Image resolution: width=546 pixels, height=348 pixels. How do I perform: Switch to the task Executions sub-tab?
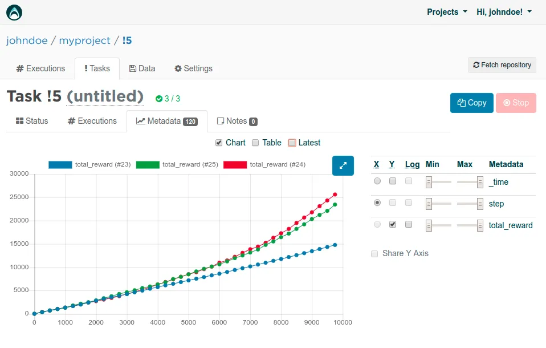click(x=92, y=121)
